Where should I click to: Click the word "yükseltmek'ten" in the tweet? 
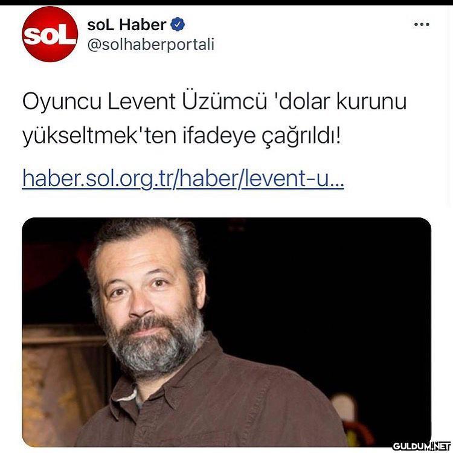[100, 137]
